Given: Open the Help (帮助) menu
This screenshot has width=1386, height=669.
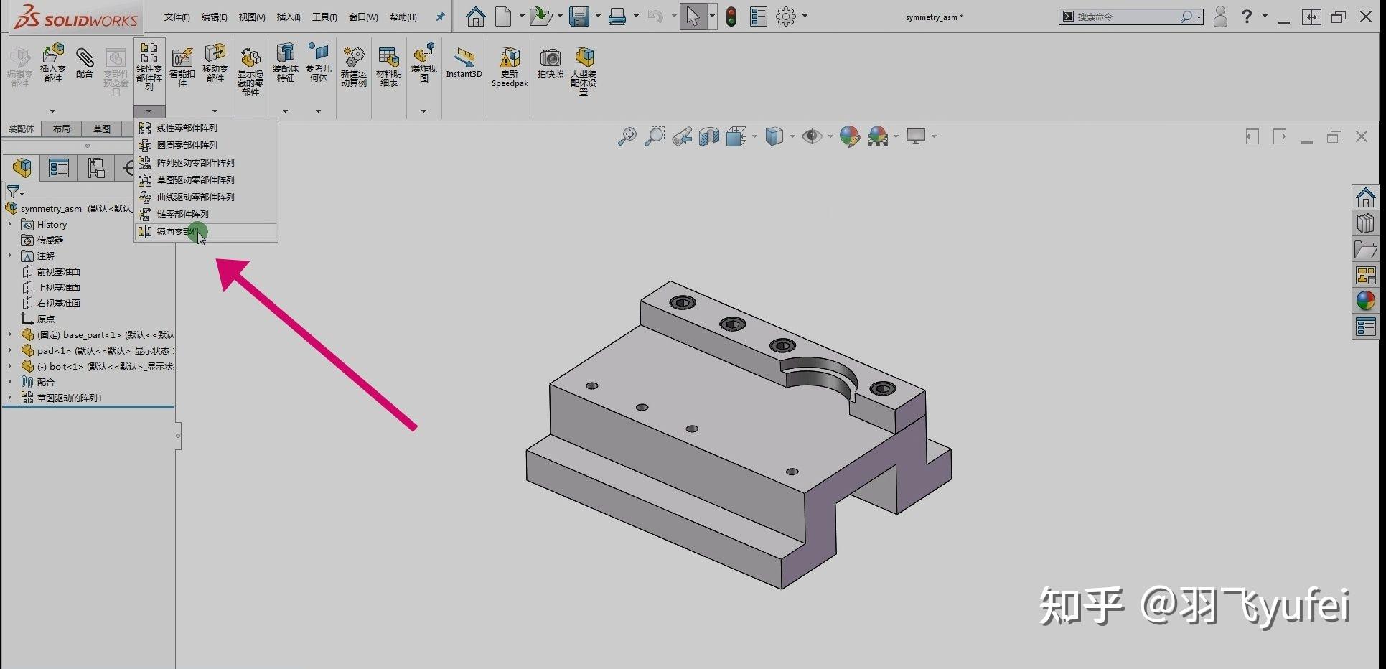Looking at the screenshot, I should (x=403, y=17).
